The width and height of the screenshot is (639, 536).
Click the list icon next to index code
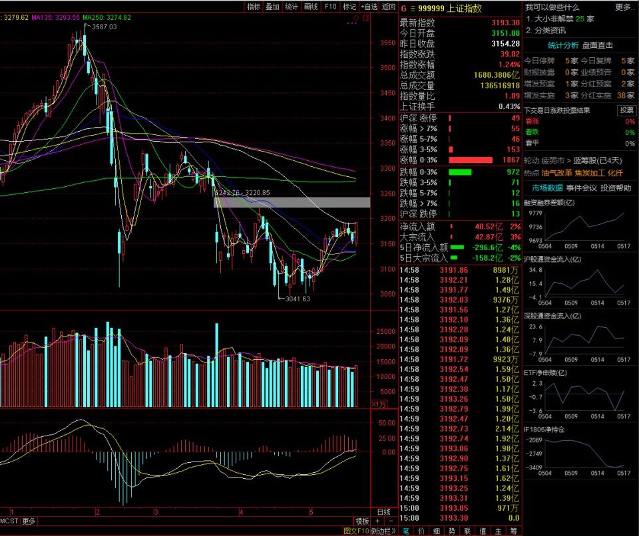412,8
